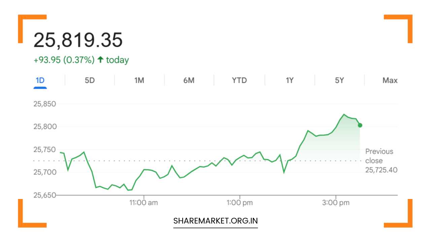Switch to the 6M tab
The height and width of the screenshot is (242, 431).
[189, 81]
